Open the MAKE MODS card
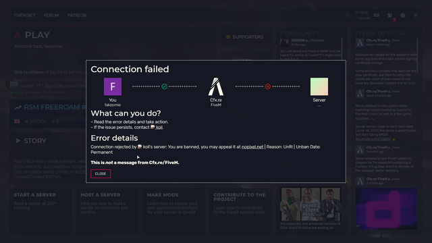This screenshot has height=243, width=432. click(x=173, y=211)
